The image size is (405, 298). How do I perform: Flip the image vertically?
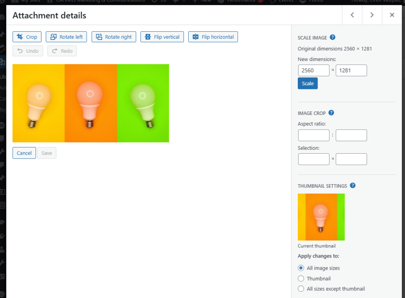click(162, 36)
